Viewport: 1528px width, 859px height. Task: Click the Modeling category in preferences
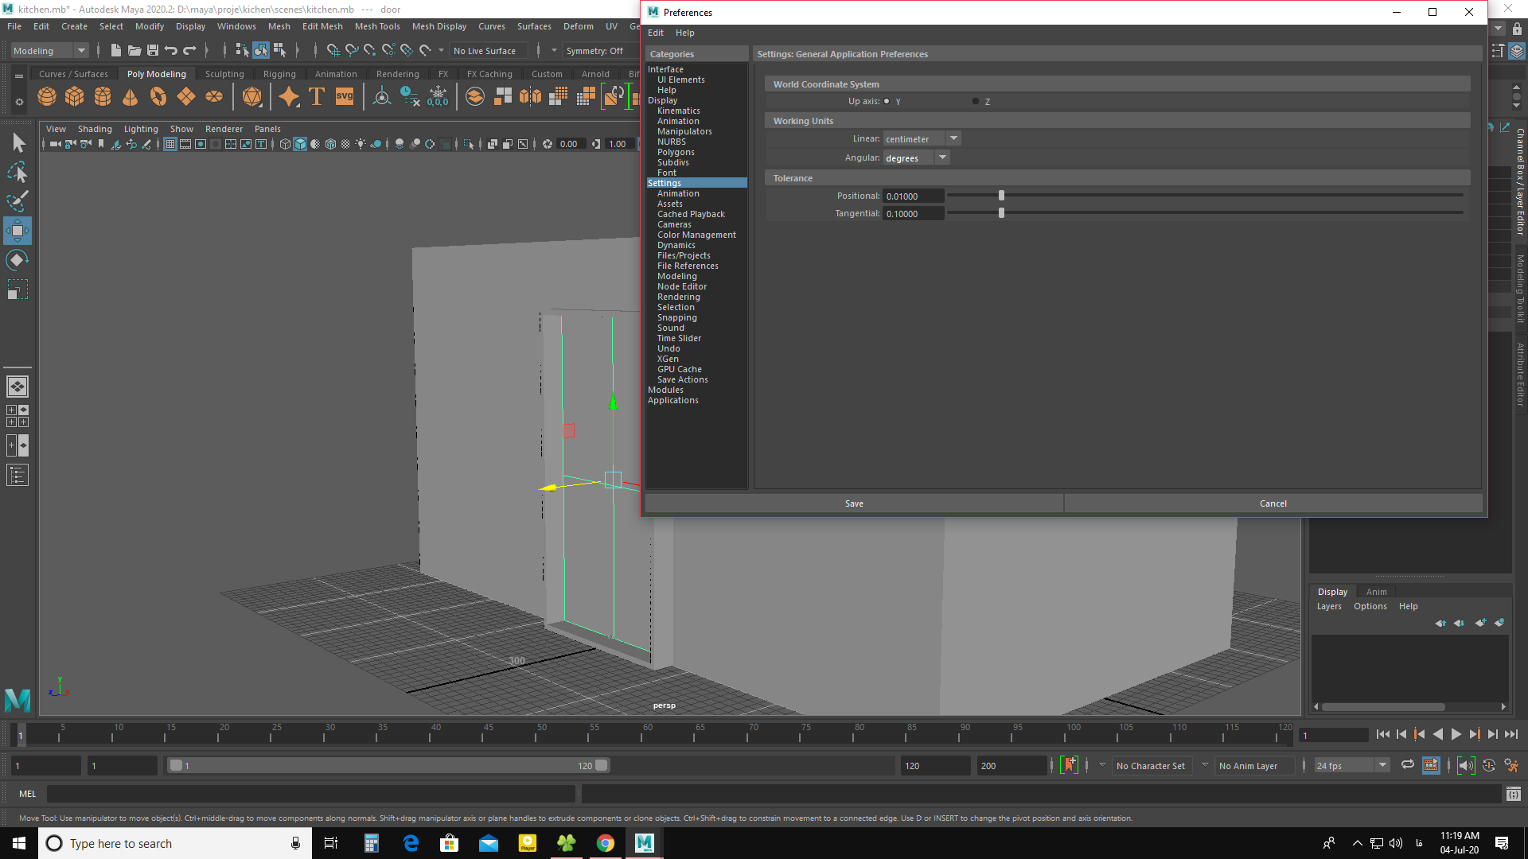click(x=677, y=276)
